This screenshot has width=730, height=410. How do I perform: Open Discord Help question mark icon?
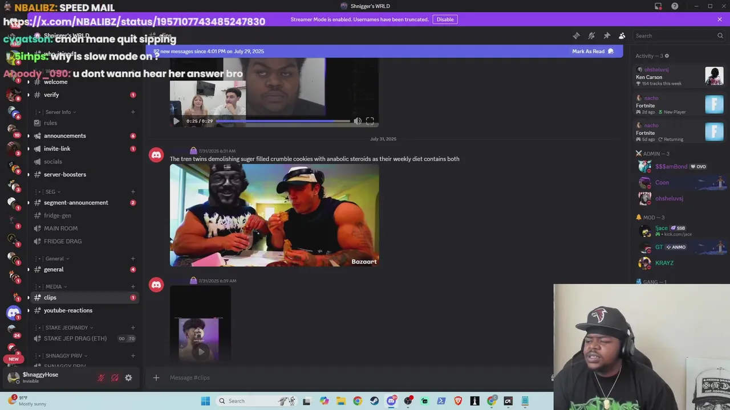[675, 6]
